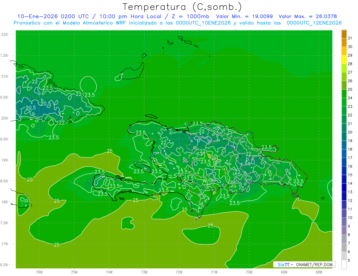Click latitude axis label "18N"
The height and width of the screenshot is (276, 358).
[x=4, y=202]
